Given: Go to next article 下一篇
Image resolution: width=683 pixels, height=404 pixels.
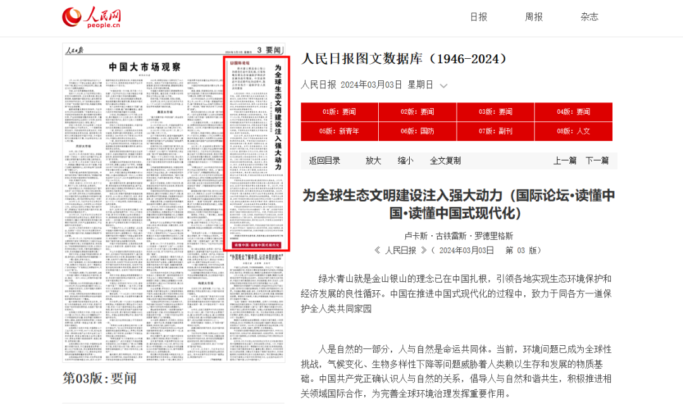Looking at the screenshot, I should click(596, 161).
